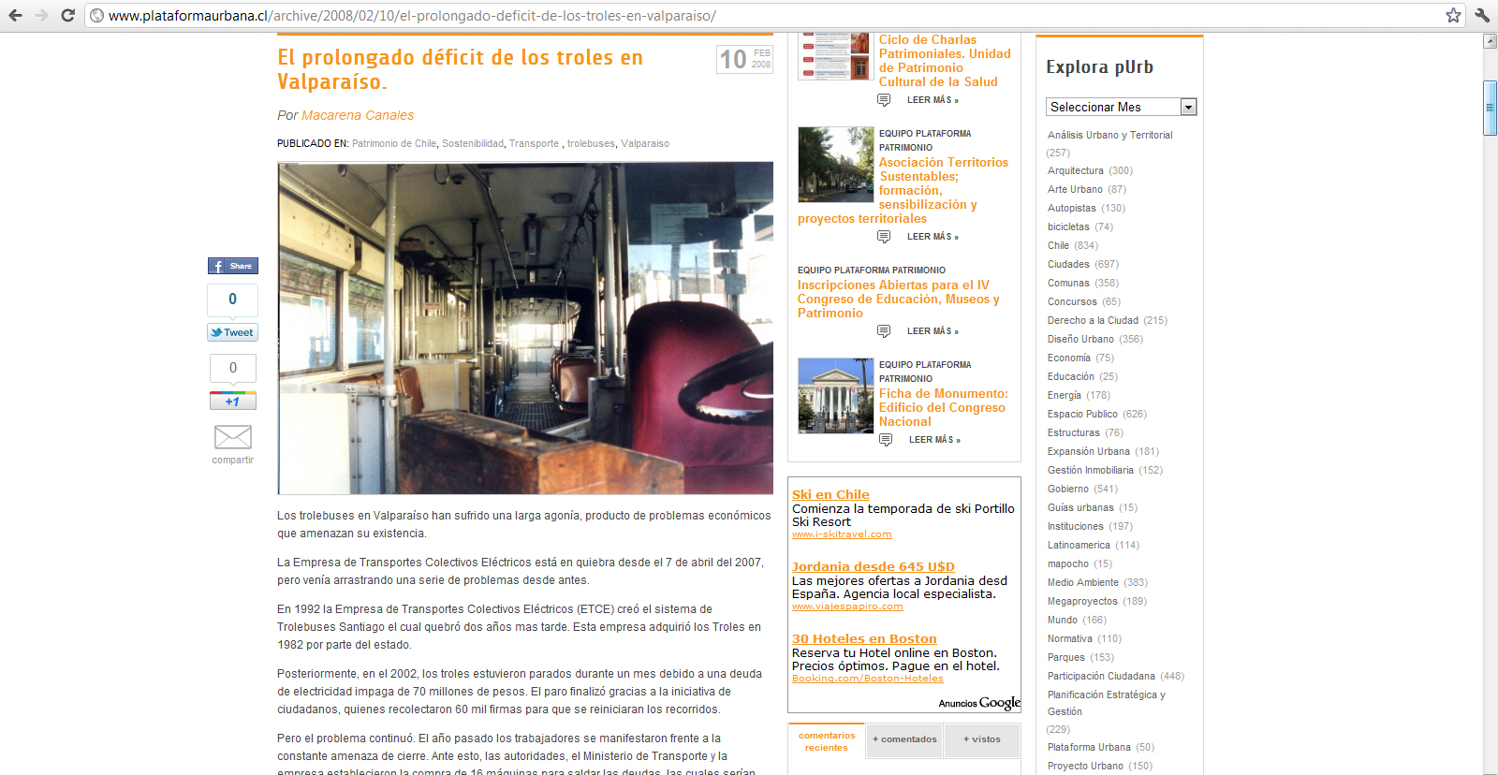Click the envelope compartir icon
Screen dimensions: 1498x775
(232, 437)
